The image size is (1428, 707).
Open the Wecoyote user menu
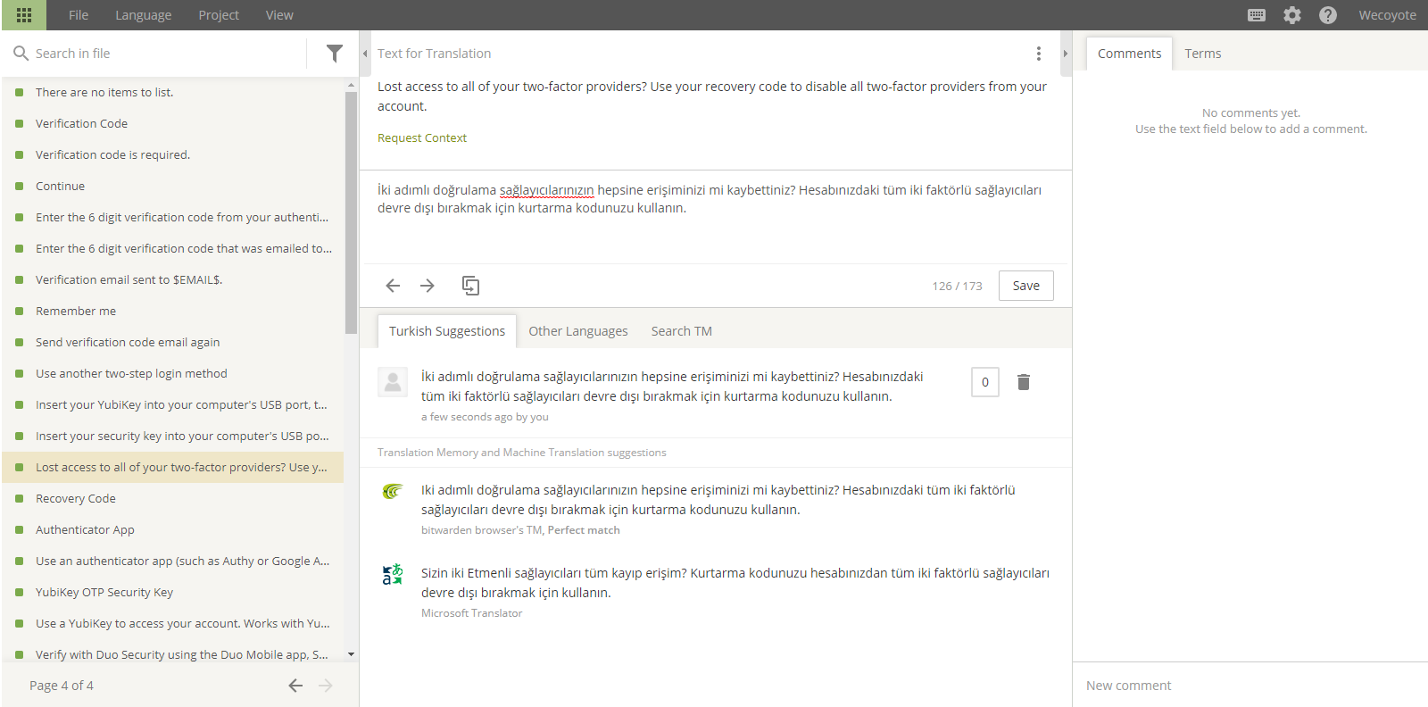[1387, 15]
